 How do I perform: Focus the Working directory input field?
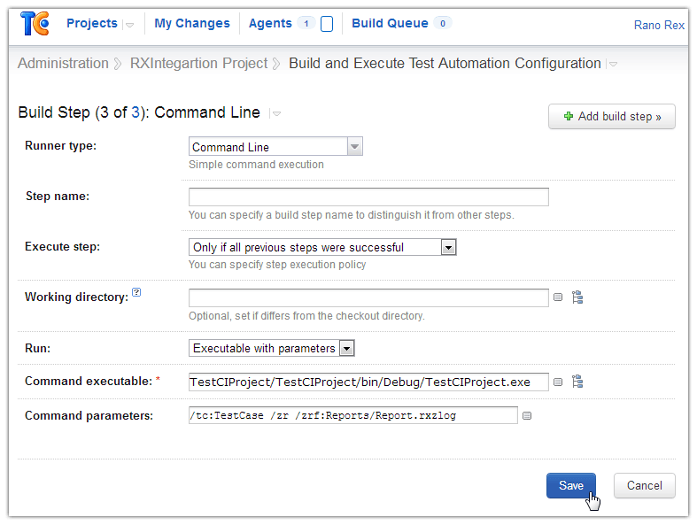(x=368, y=297)
